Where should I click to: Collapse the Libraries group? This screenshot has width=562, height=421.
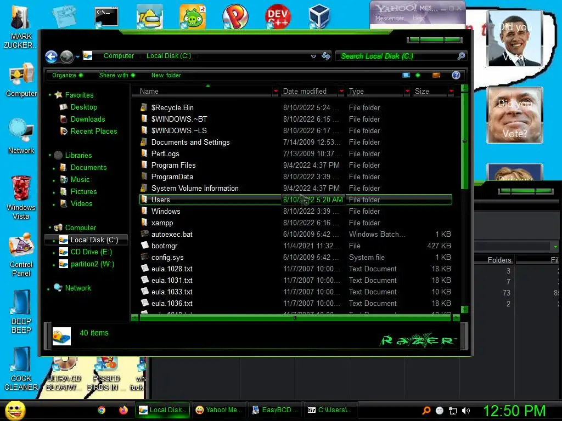[x=50, y=155]
